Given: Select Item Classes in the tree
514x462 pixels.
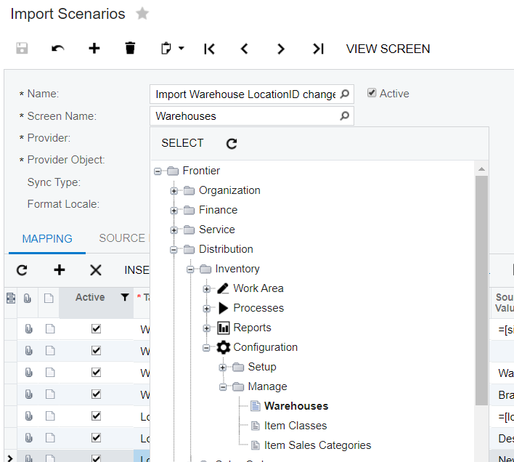Looking at the screenshot, I should tap(295, 426).
